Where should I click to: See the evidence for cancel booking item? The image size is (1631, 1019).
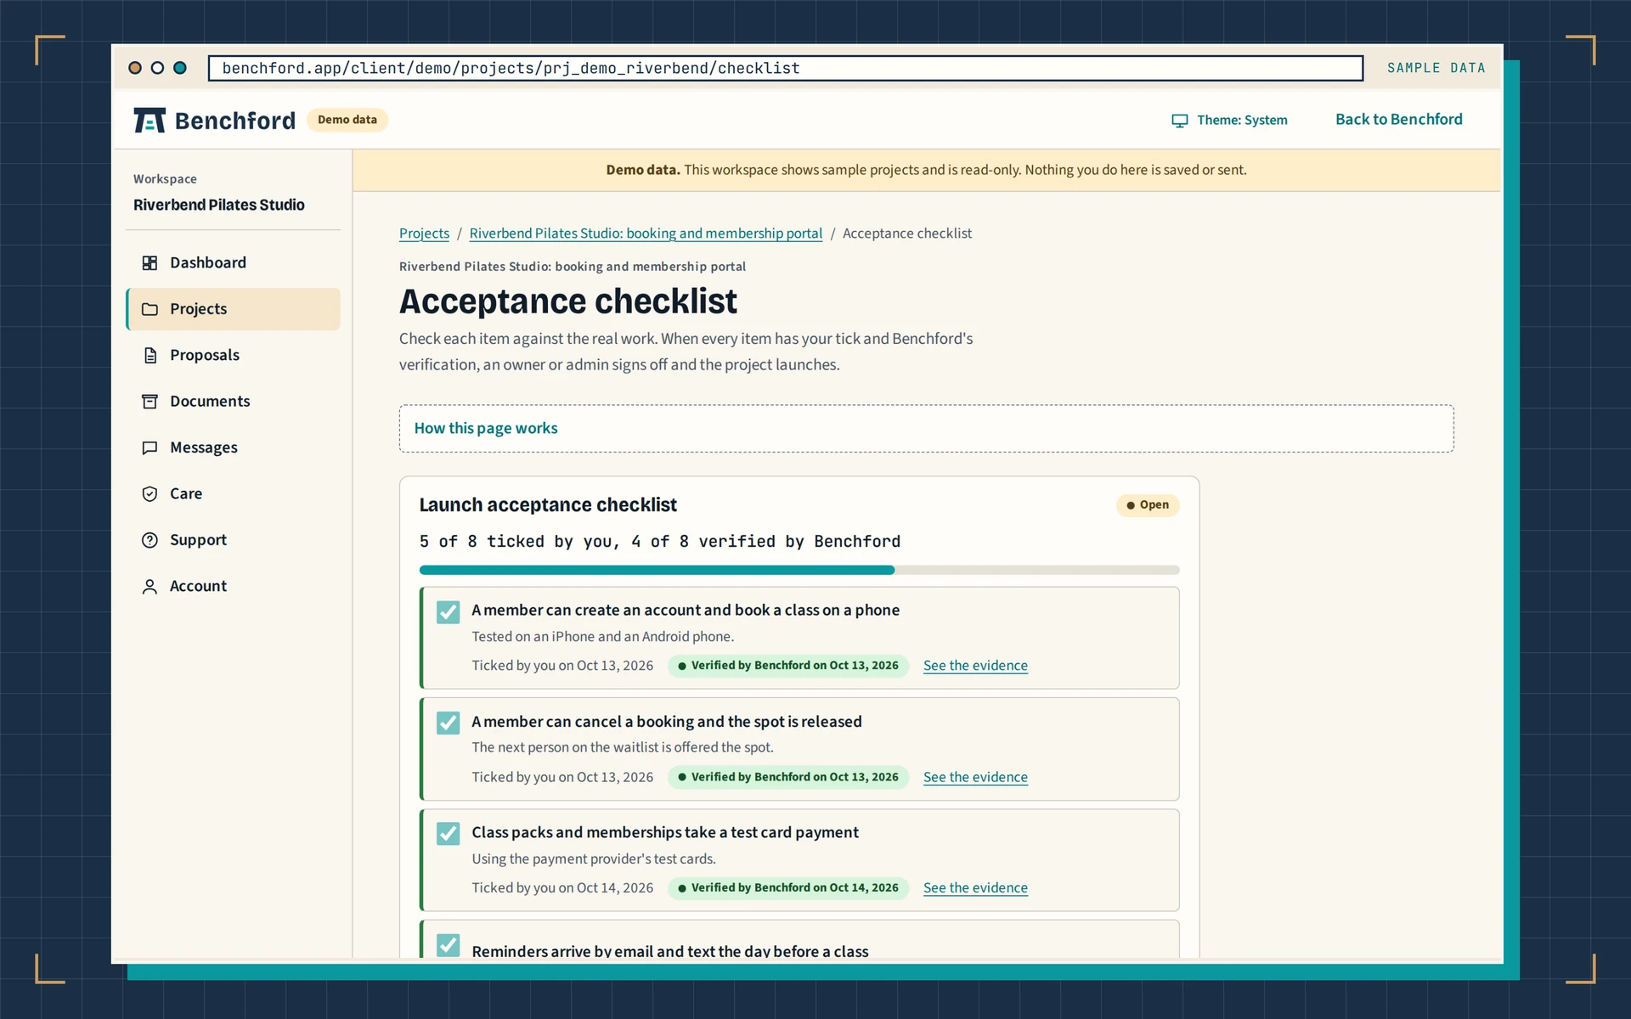975,777
